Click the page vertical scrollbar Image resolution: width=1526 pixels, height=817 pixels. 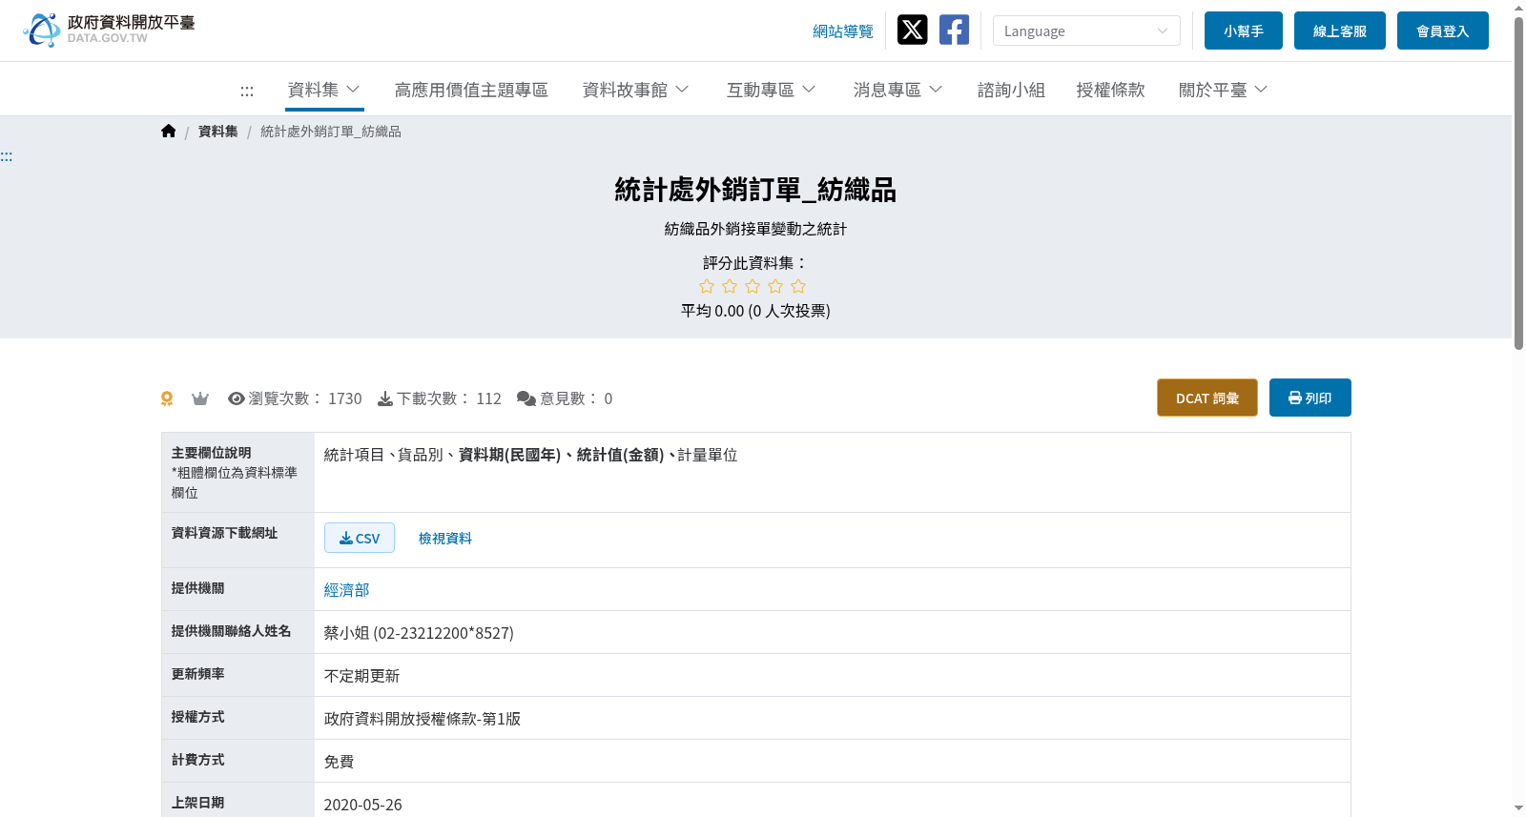pyautogui.click(x=1518, y=181)
